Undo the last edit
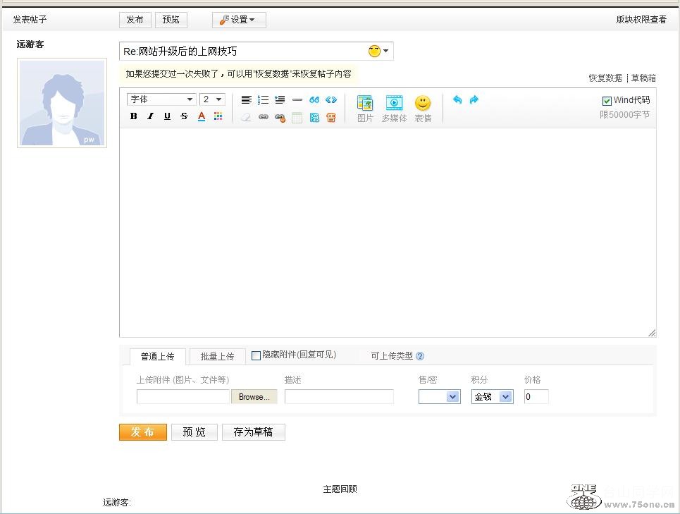680x514 pixels. 457,100
